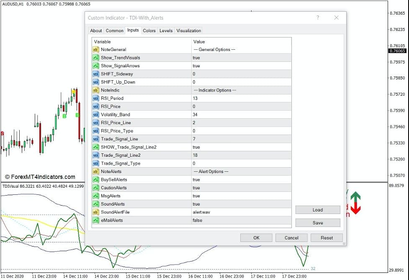Click the green boolean icon beside Show_TrendVisuals
Image resolution: width=409 pixels, height=280 pixels.
(95, 58)
